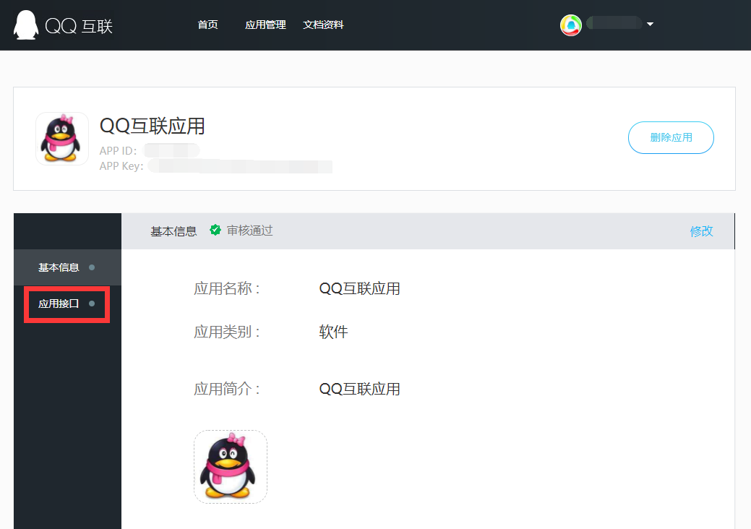The image size is (751, 529).
Task: Select the 基本信息 sidebar tab
Action: pos(67,267)
